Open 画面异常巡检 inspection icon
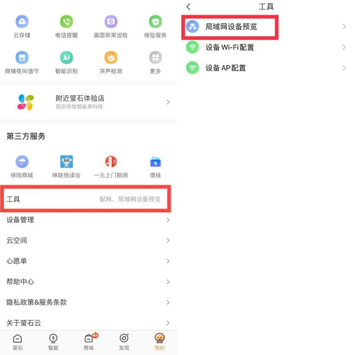 (111, 22)
